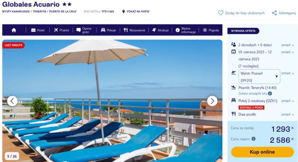Switch to the Przelot tab

[61, 30]
